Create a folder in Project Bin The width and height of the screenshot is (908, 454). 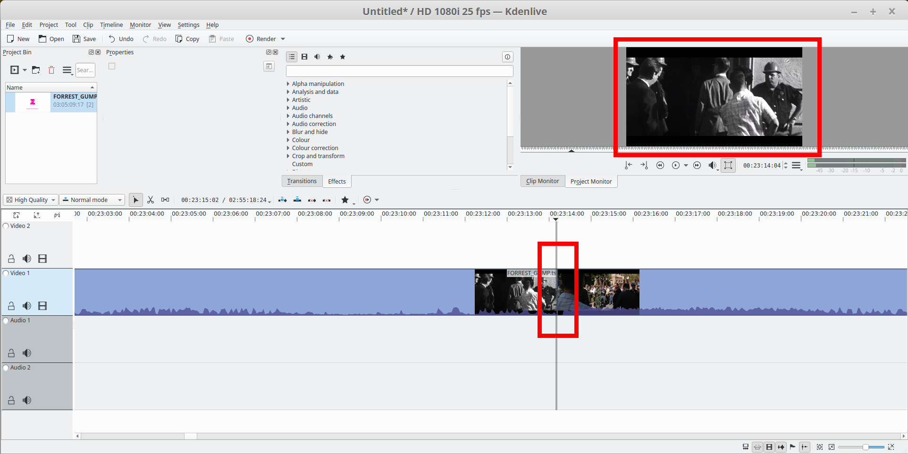36,70
